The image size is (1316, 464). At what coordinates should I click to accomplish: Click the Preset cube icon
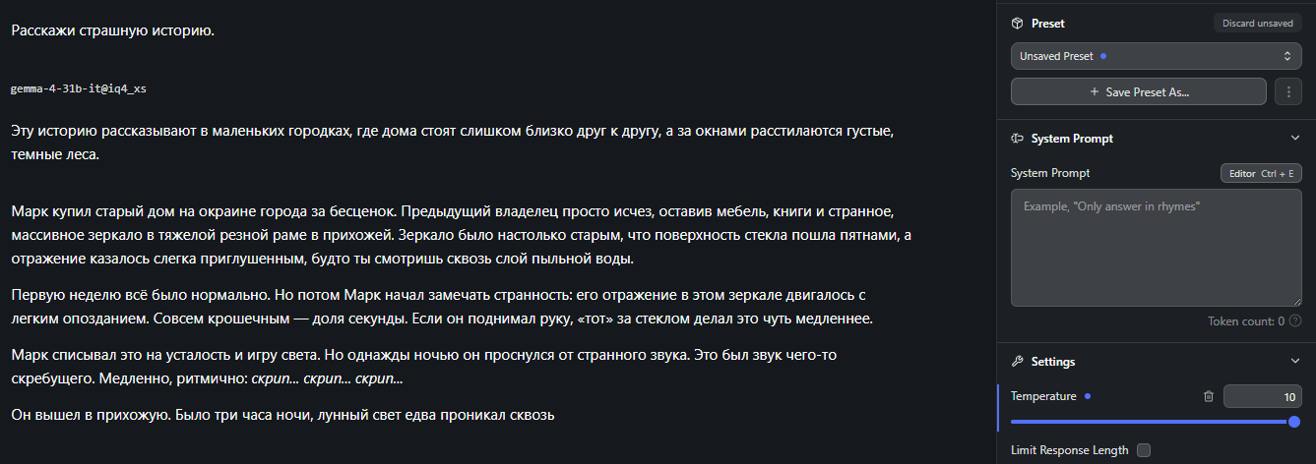pyautogui.click(x=1018, y=24)
